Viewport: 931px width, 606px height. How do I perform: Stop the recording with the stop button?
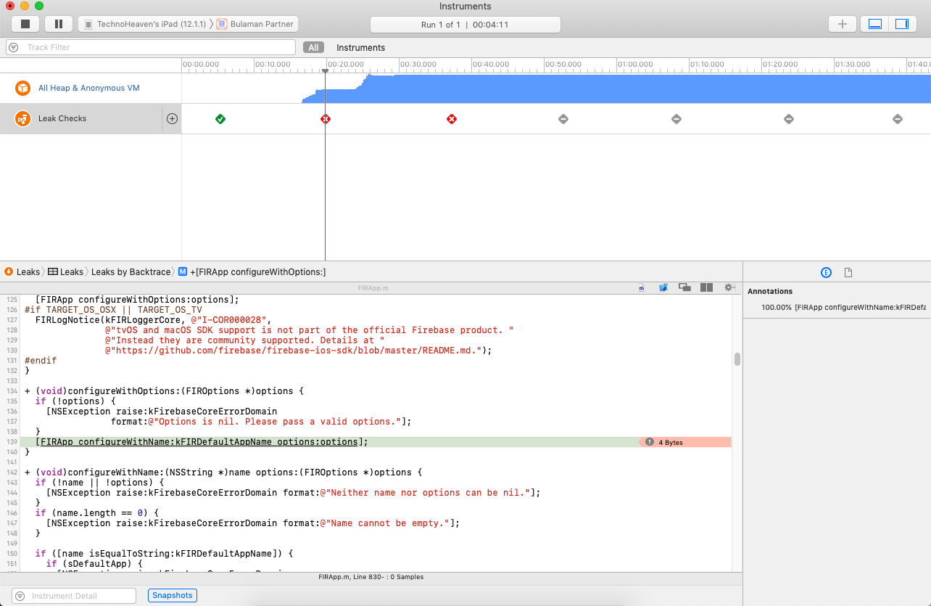click(25, 23)
